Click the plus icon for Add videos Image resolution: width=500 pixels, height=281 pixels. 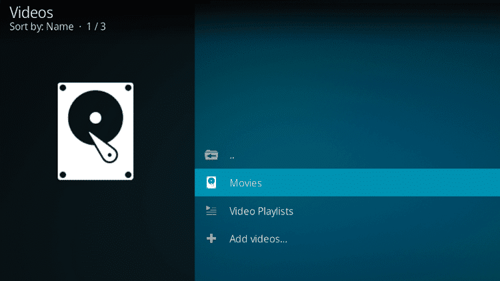coord(211,238)
